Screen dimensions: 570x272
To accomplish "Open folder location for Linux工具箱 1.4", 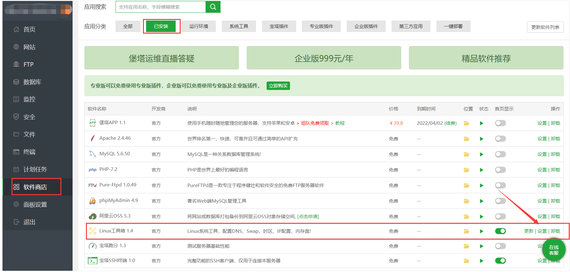I will pyautogui.click(x=466, y=231).
